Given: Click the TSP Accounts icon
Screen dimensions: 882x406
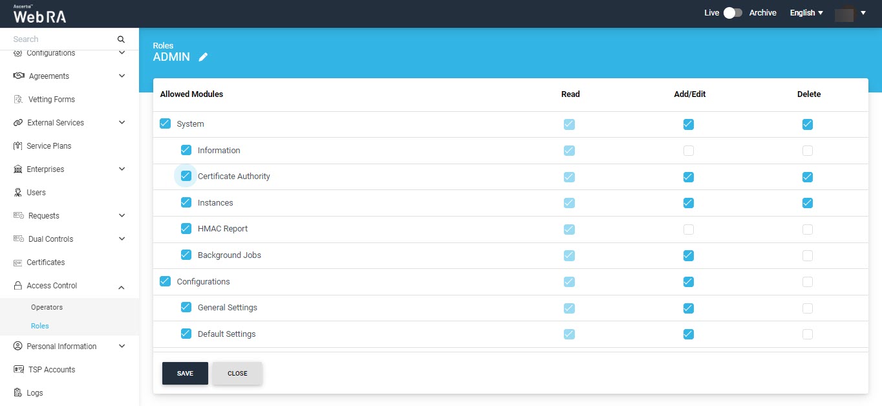Looking at the screenshot, I should coord(19,369).
